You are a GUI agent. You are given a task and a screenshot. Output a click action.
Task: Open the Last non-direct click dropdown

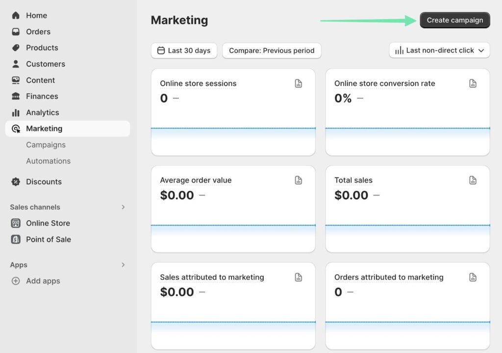pyautogui.click(x=439, y=50)
